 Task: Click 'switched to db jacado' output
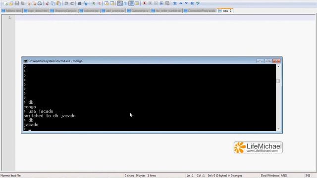(x=50, y=116)
